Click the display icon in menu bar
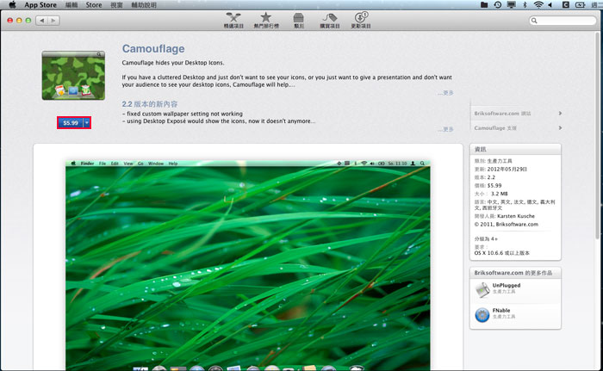Viewport: 603px width, 371px height. [x=511, y=4]
